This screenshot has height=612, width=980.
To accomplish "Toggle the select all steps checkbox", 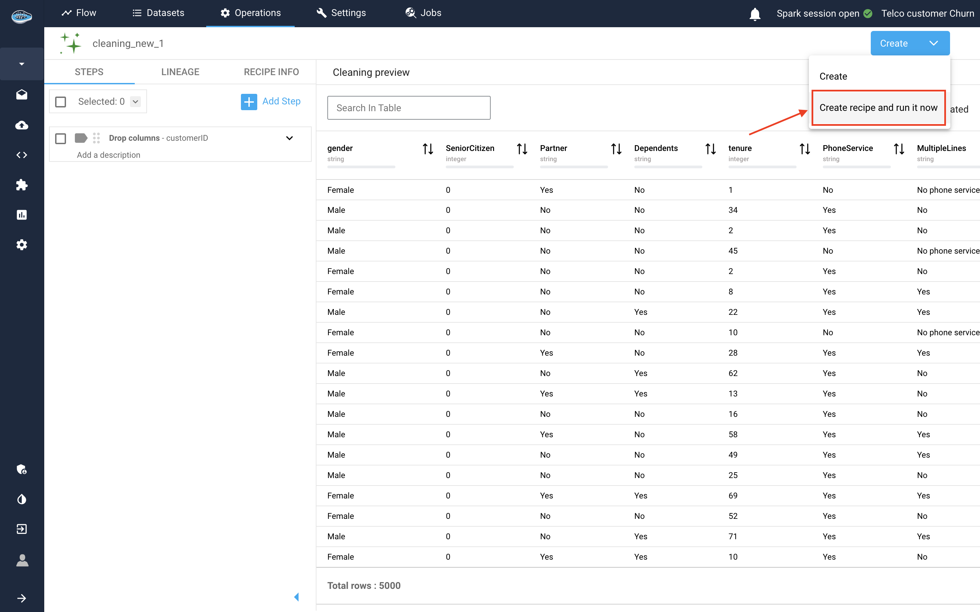I will 61,102.
